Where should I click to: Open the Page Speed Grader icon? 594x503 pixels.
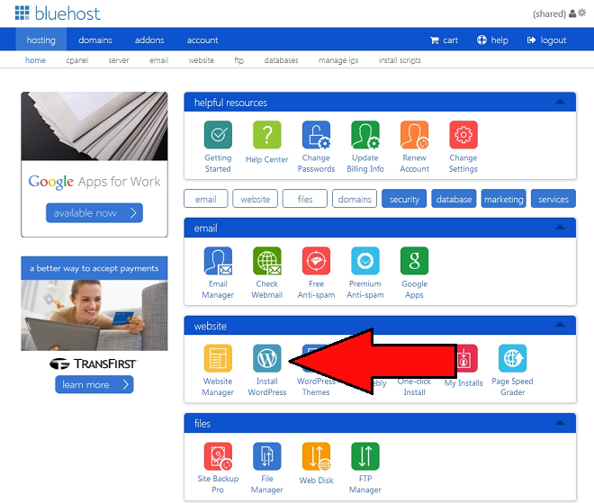pyautogui.click(x=513, y=358)
